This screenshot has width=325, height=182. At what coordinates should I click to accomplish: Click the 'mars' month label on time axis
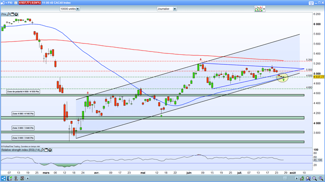pyautogui.click(x=46, y=172)
